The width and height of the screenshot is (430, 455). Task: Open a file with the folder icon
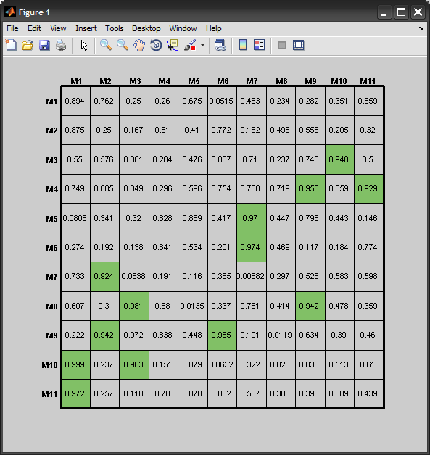point(28,45)
